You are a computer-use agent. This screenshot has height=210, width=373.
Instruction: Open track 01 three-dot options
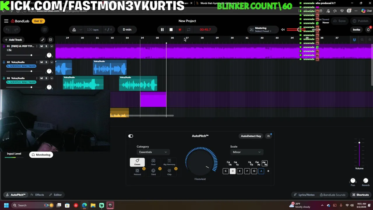point(37,46)
